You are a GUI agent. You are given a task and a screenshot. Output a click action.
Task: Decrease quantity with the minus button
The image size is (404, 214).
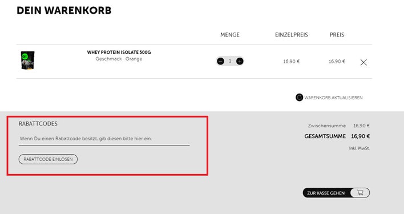[221, 61]
